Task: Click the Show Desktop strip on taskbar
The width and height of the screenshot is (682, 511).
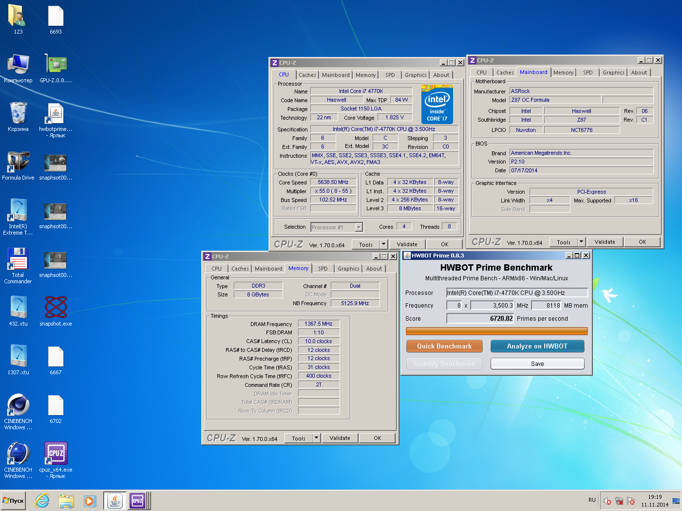Action: [676, 500]
